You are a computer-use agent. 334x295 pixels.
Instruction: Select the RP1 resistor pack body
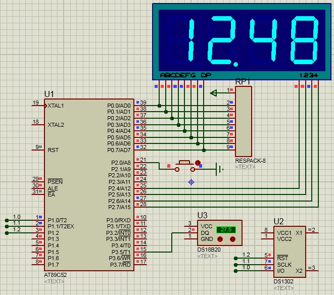click(x=244, y=121)
